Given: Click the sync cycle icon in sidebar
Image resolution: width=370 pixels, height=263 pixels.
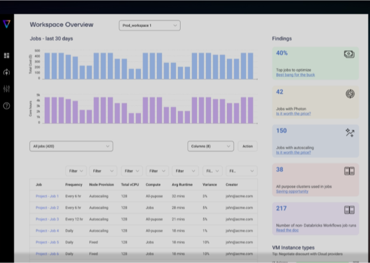Looking at the screenshot, I should coord(7,72).
